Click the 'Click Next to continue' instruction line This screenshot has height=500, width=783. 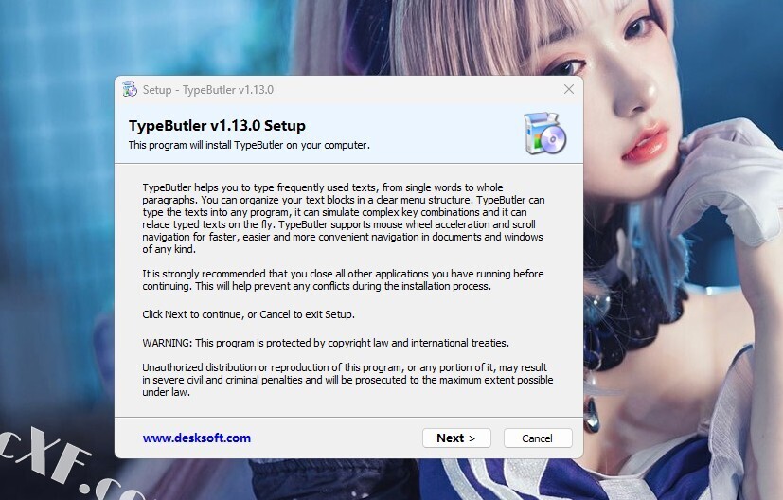pyautogui.click(x=249, y=314)
